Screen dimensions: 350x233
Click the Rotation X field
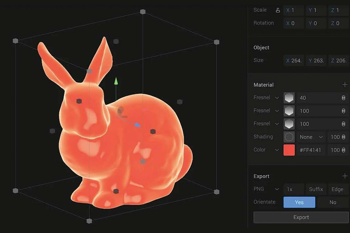coord(294,23)
